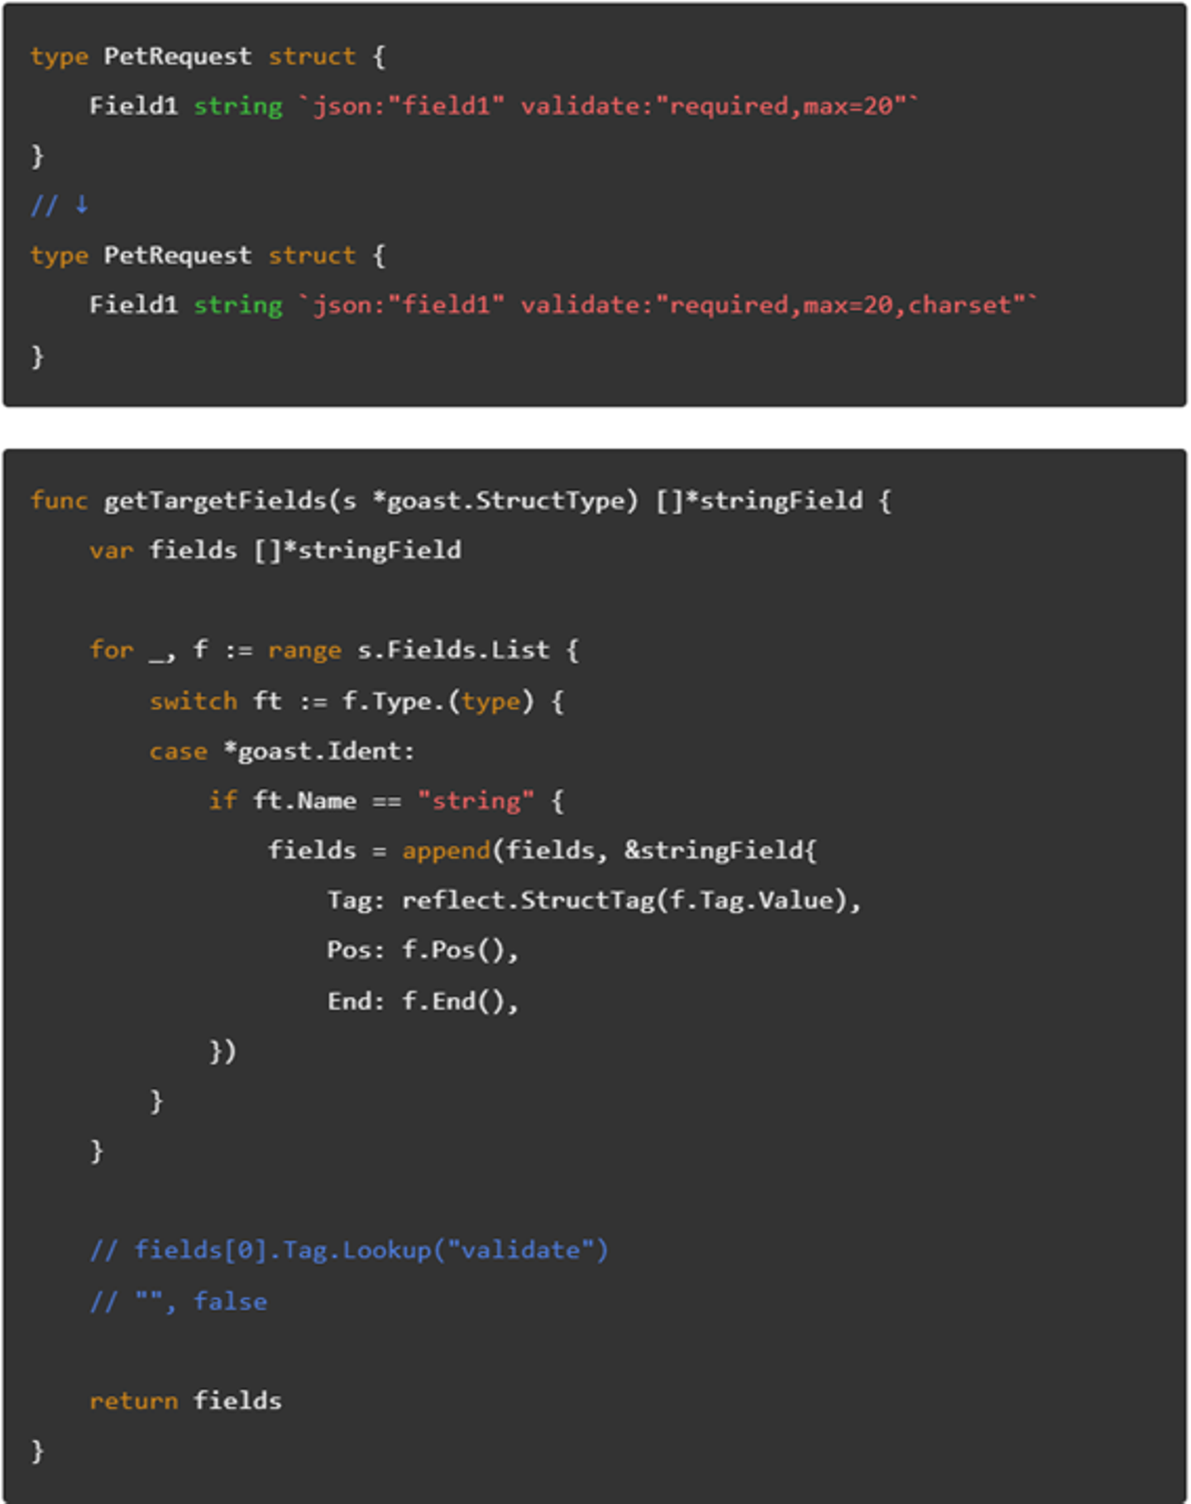This screenshot has height=1504, width=1191.
Task: Click the f.Type.(type) expression
Action: pyautogui.click(x=438, y=701)
